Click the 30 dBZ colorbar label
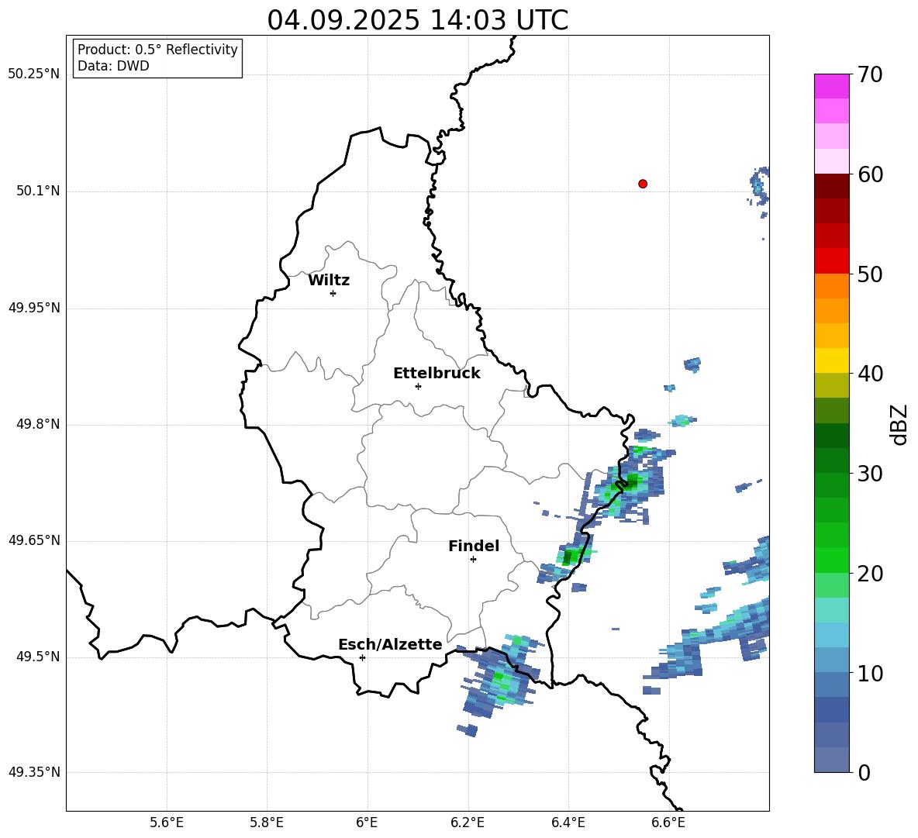This screenshot has width=918, height=838. 870,474
